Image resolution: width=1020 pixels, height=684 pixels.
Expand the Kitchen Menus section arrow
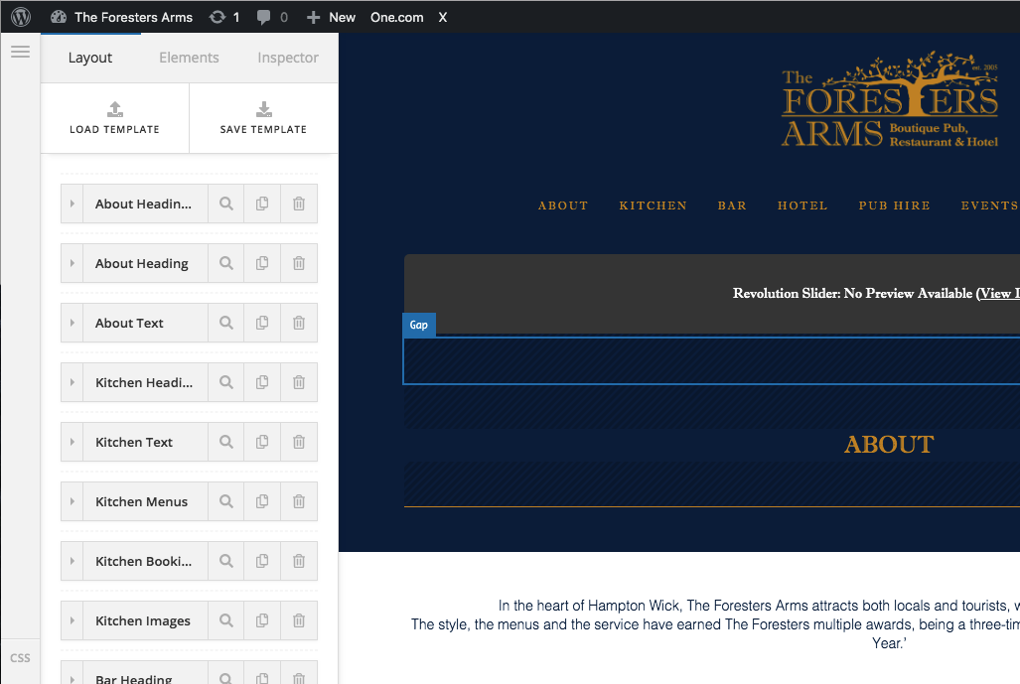(x=73, y=501)
